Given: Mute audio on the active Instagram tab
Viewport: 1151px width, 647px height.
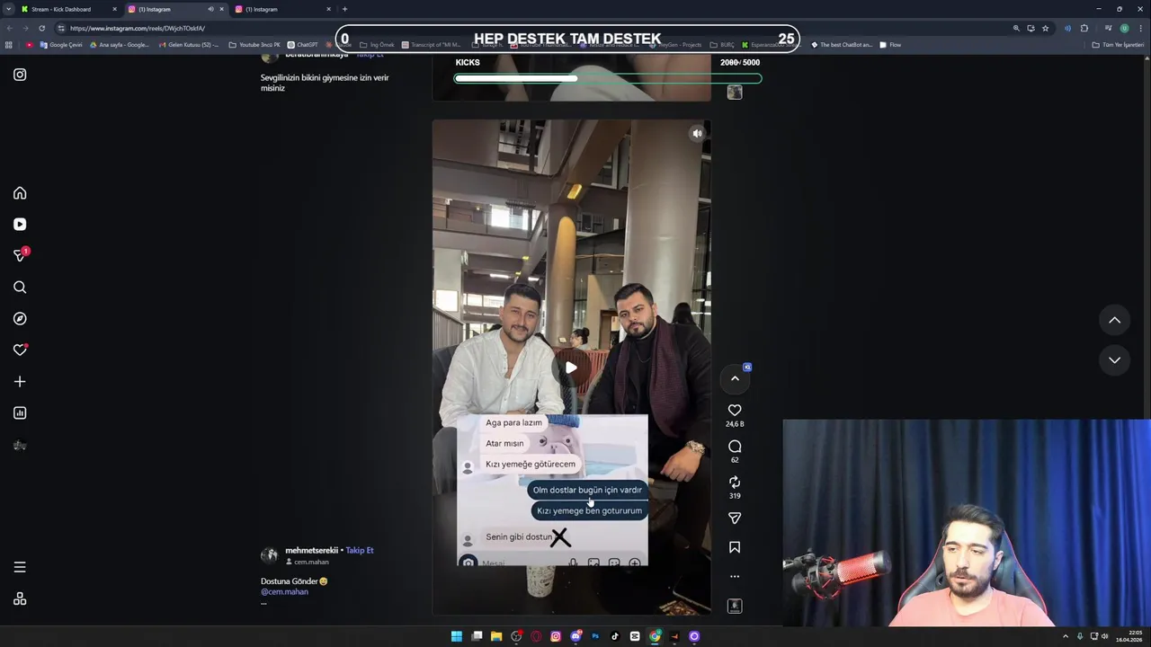Looking at the screenshot, I should [210, 9].
